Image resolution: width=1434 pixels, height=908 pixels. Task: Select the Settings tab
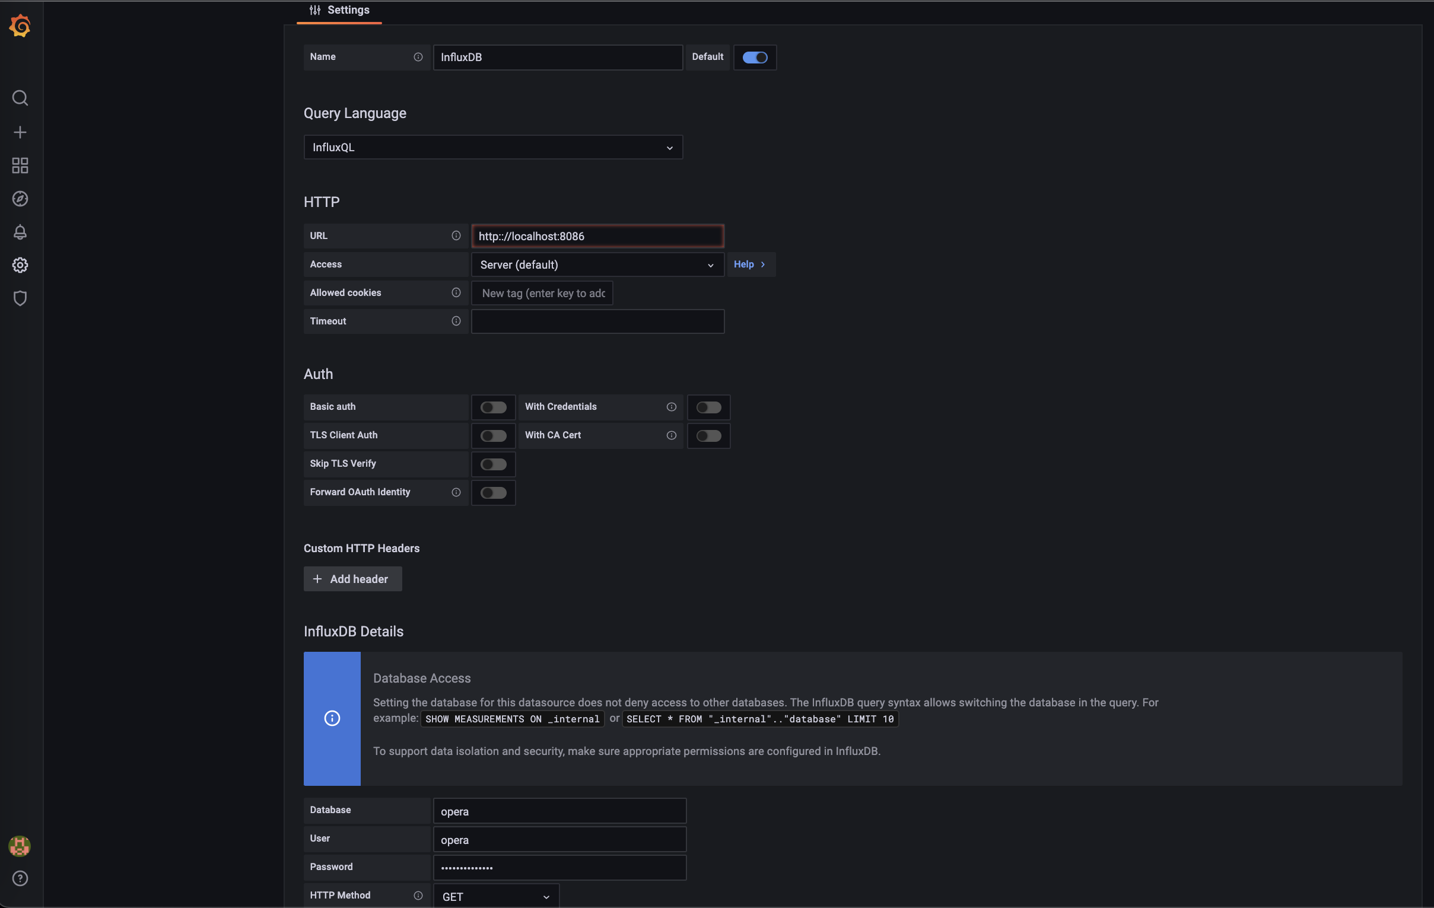click(339, 11)
